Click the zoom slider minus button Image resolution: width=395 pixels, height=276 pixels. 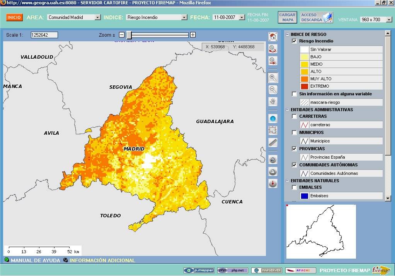[x=122, y=35]
